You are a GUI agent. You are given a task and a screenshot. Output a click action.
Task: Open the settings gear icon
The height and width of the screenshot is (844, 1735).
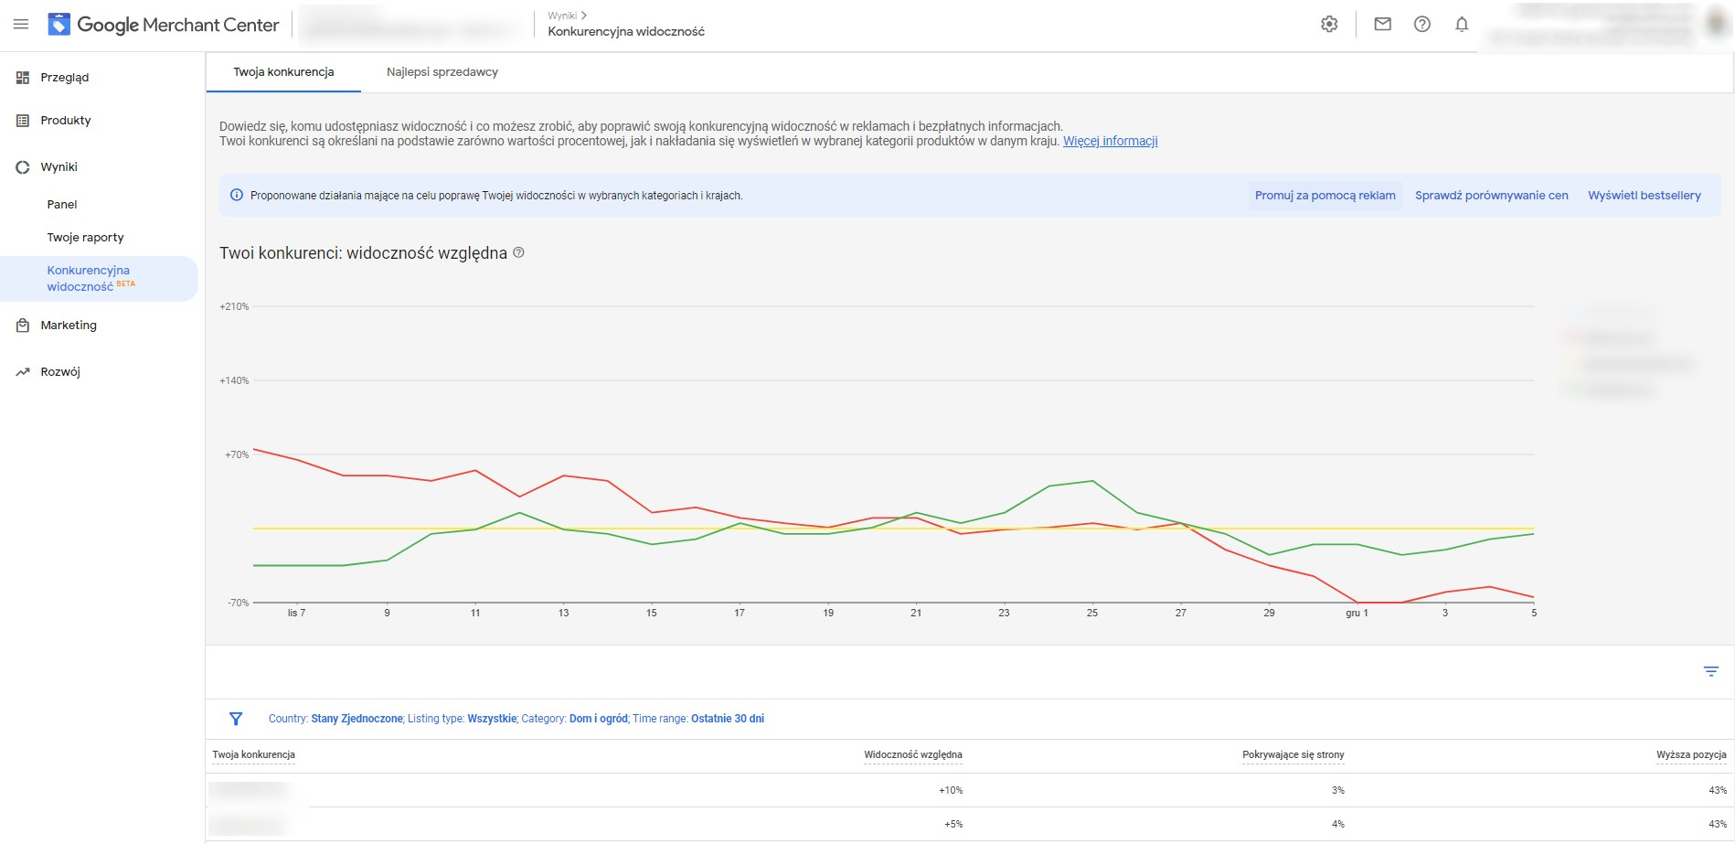point(1329,25)
